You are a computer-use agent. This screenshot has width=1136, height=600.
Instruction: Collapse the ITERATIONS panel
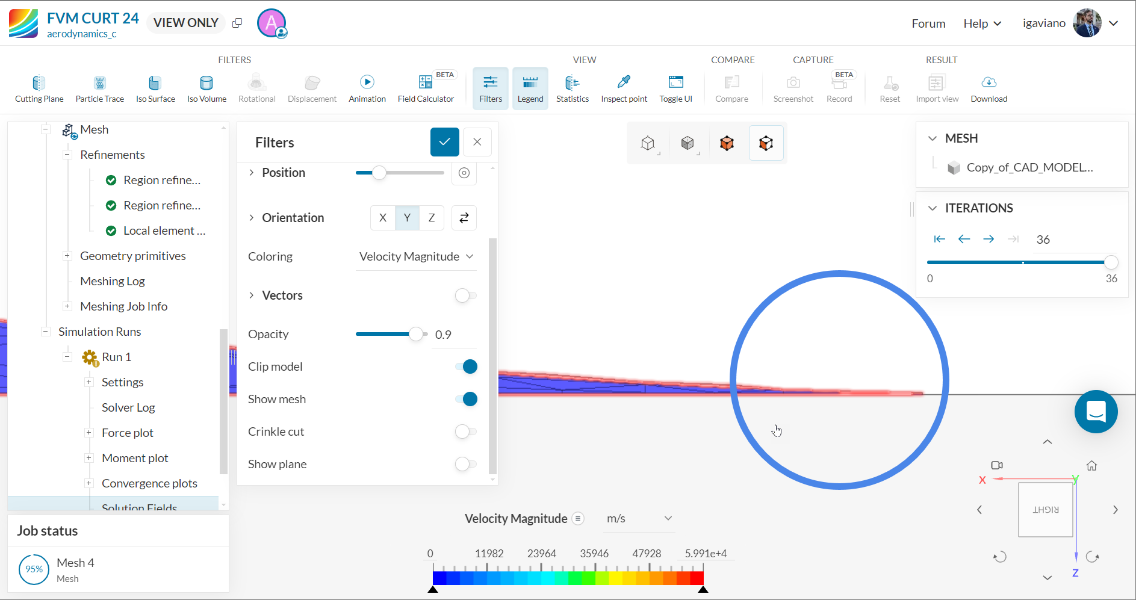[933, 208]
